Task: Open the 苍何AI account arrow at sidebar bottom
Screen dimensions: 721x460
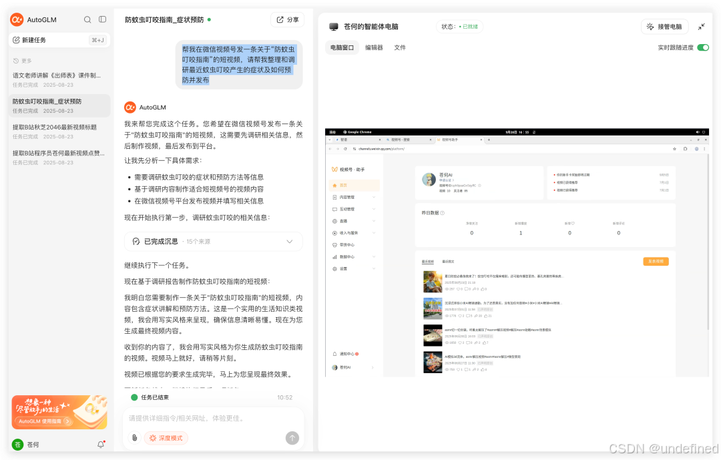Action: pos(373,367)
